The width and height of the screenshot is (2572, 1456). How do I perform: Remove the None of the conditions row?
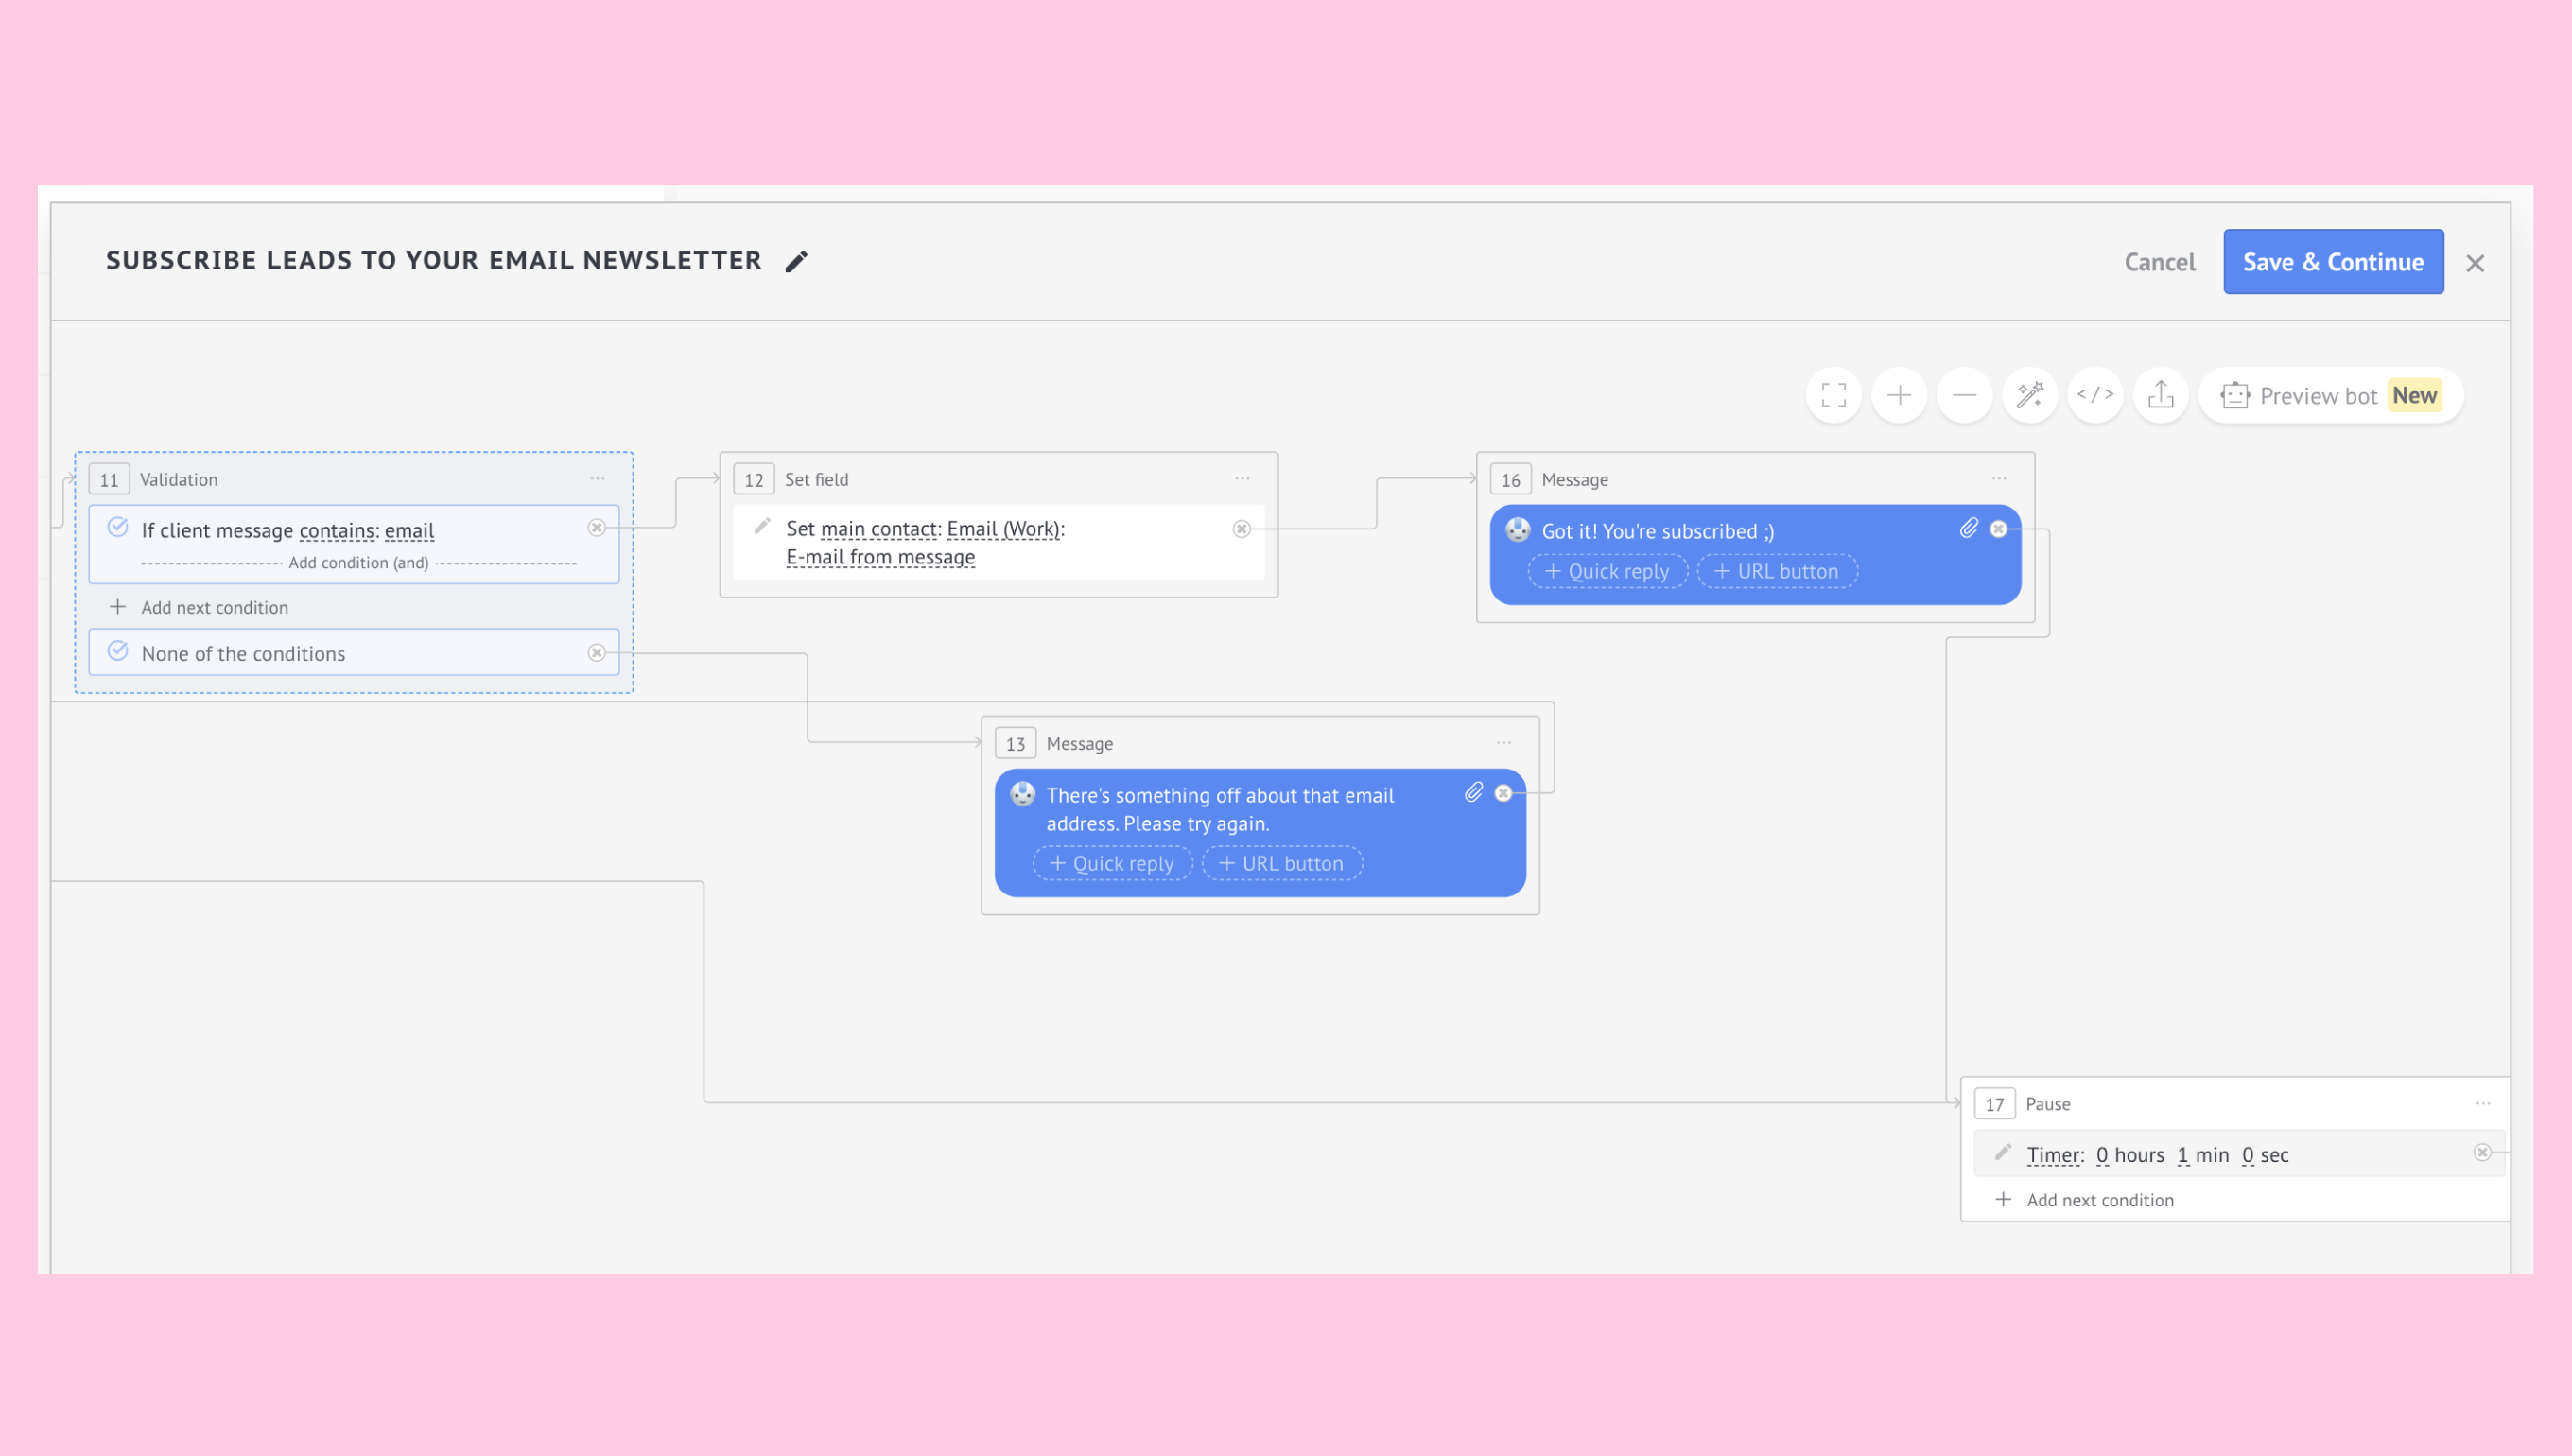[x=597, y=653]
